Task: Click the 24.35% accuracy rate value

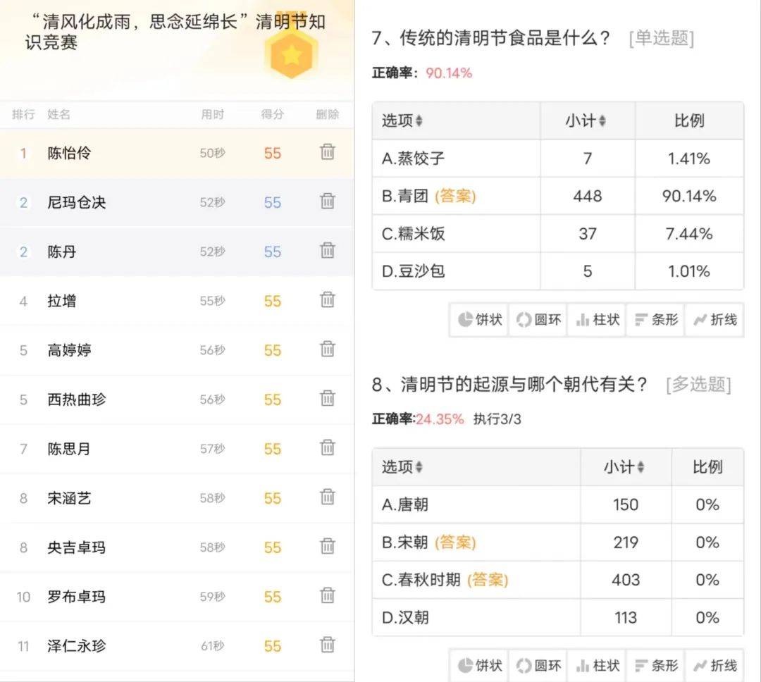Action: [440, 419]
